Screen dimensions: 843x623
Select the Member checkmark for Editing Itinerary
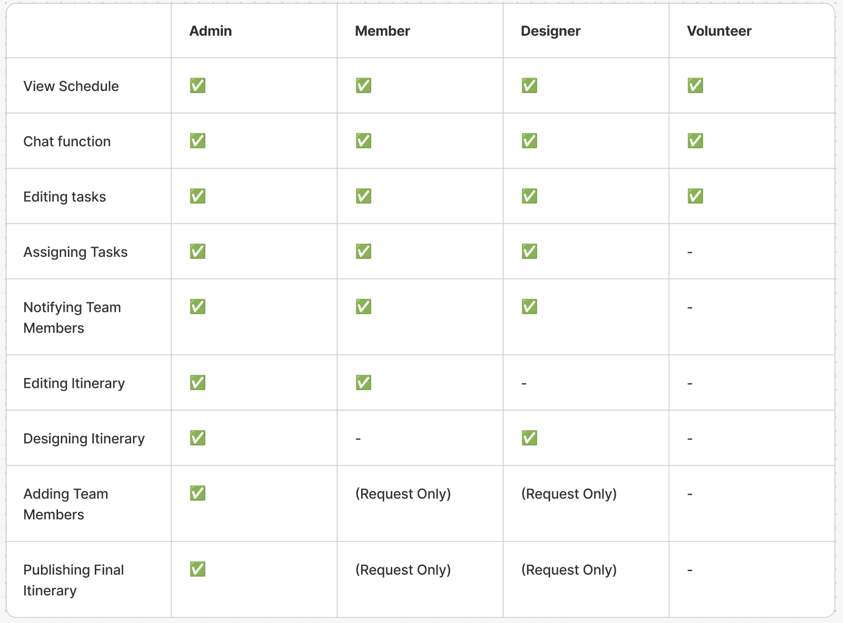pos(364,383)
